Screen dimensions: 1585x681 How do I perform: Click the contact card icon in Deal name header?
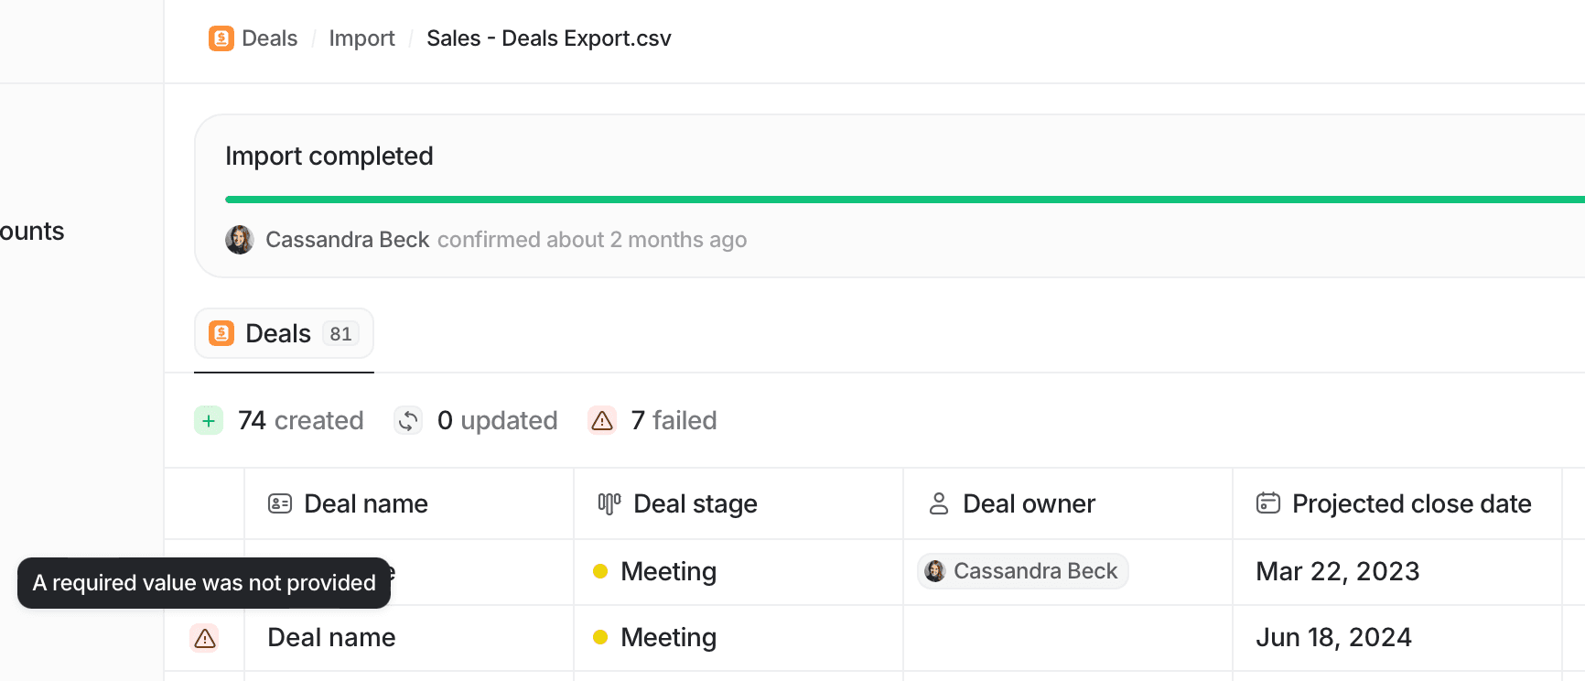[279, 503]
